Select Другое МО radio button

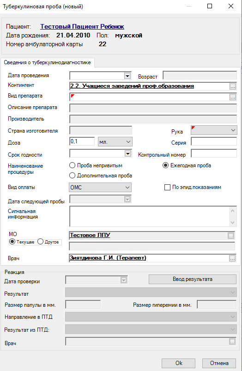(x=41, y=242)
